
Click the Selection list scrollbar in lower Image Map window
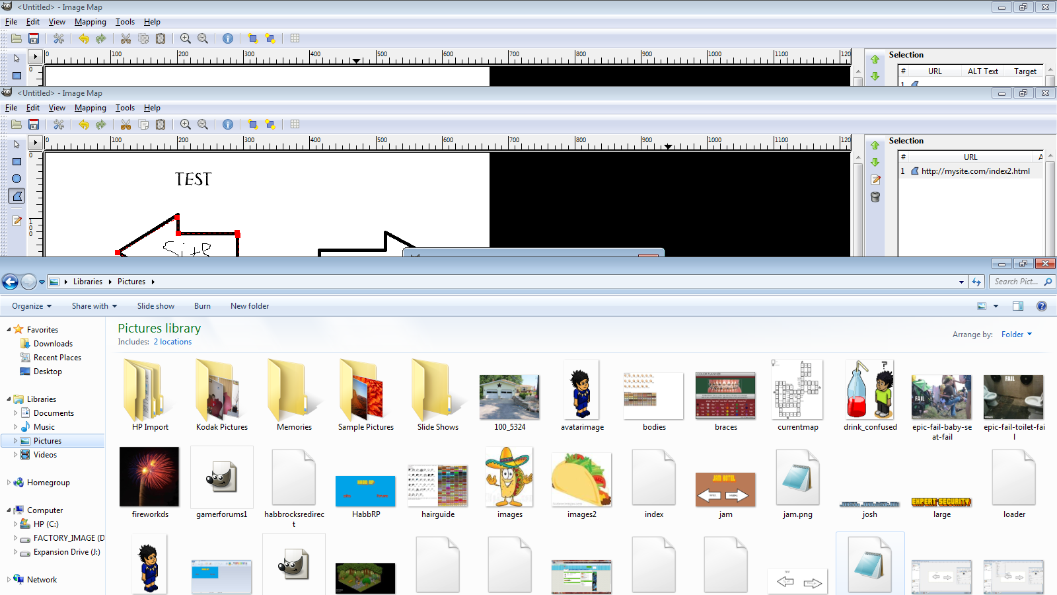1050,204
